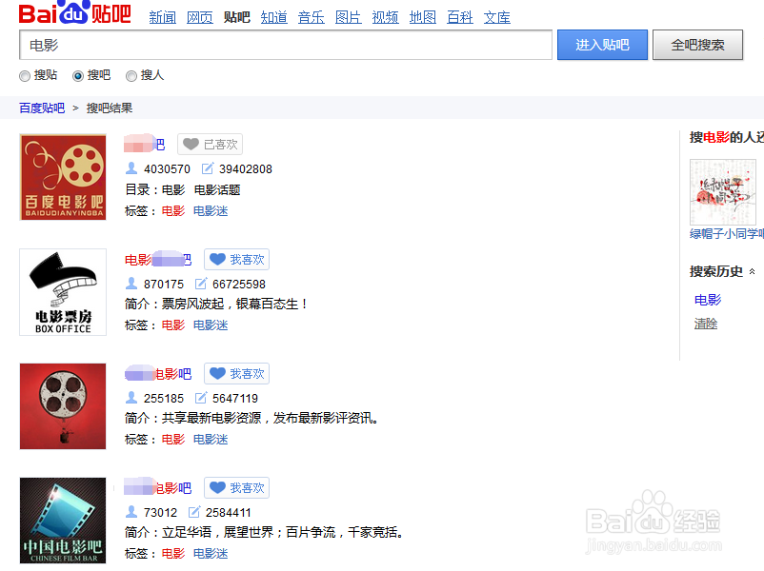Like the 电影票房 bar with the blue heart
Screen dimensions: 764x571
217,260
